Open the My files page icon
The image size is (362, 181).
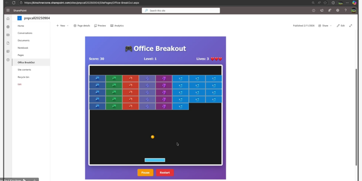[8, 43]
